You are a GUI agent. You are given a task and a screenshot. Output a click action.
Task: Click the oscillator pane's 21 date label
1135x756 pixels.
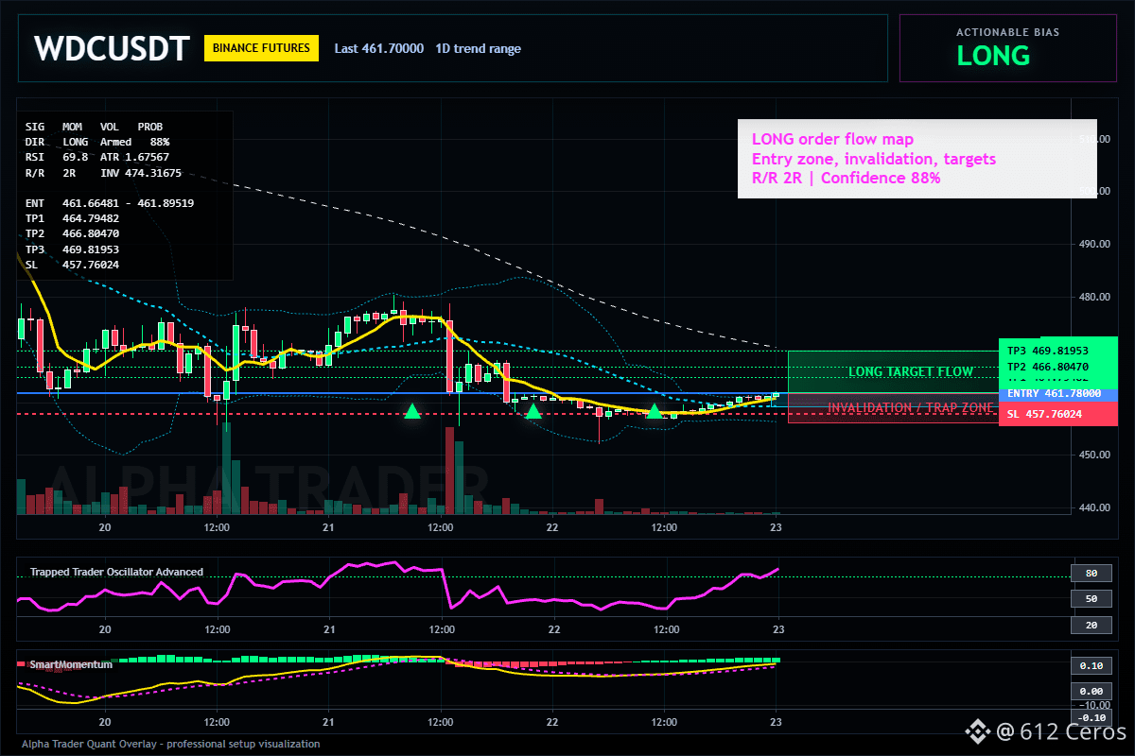[329, 628]
